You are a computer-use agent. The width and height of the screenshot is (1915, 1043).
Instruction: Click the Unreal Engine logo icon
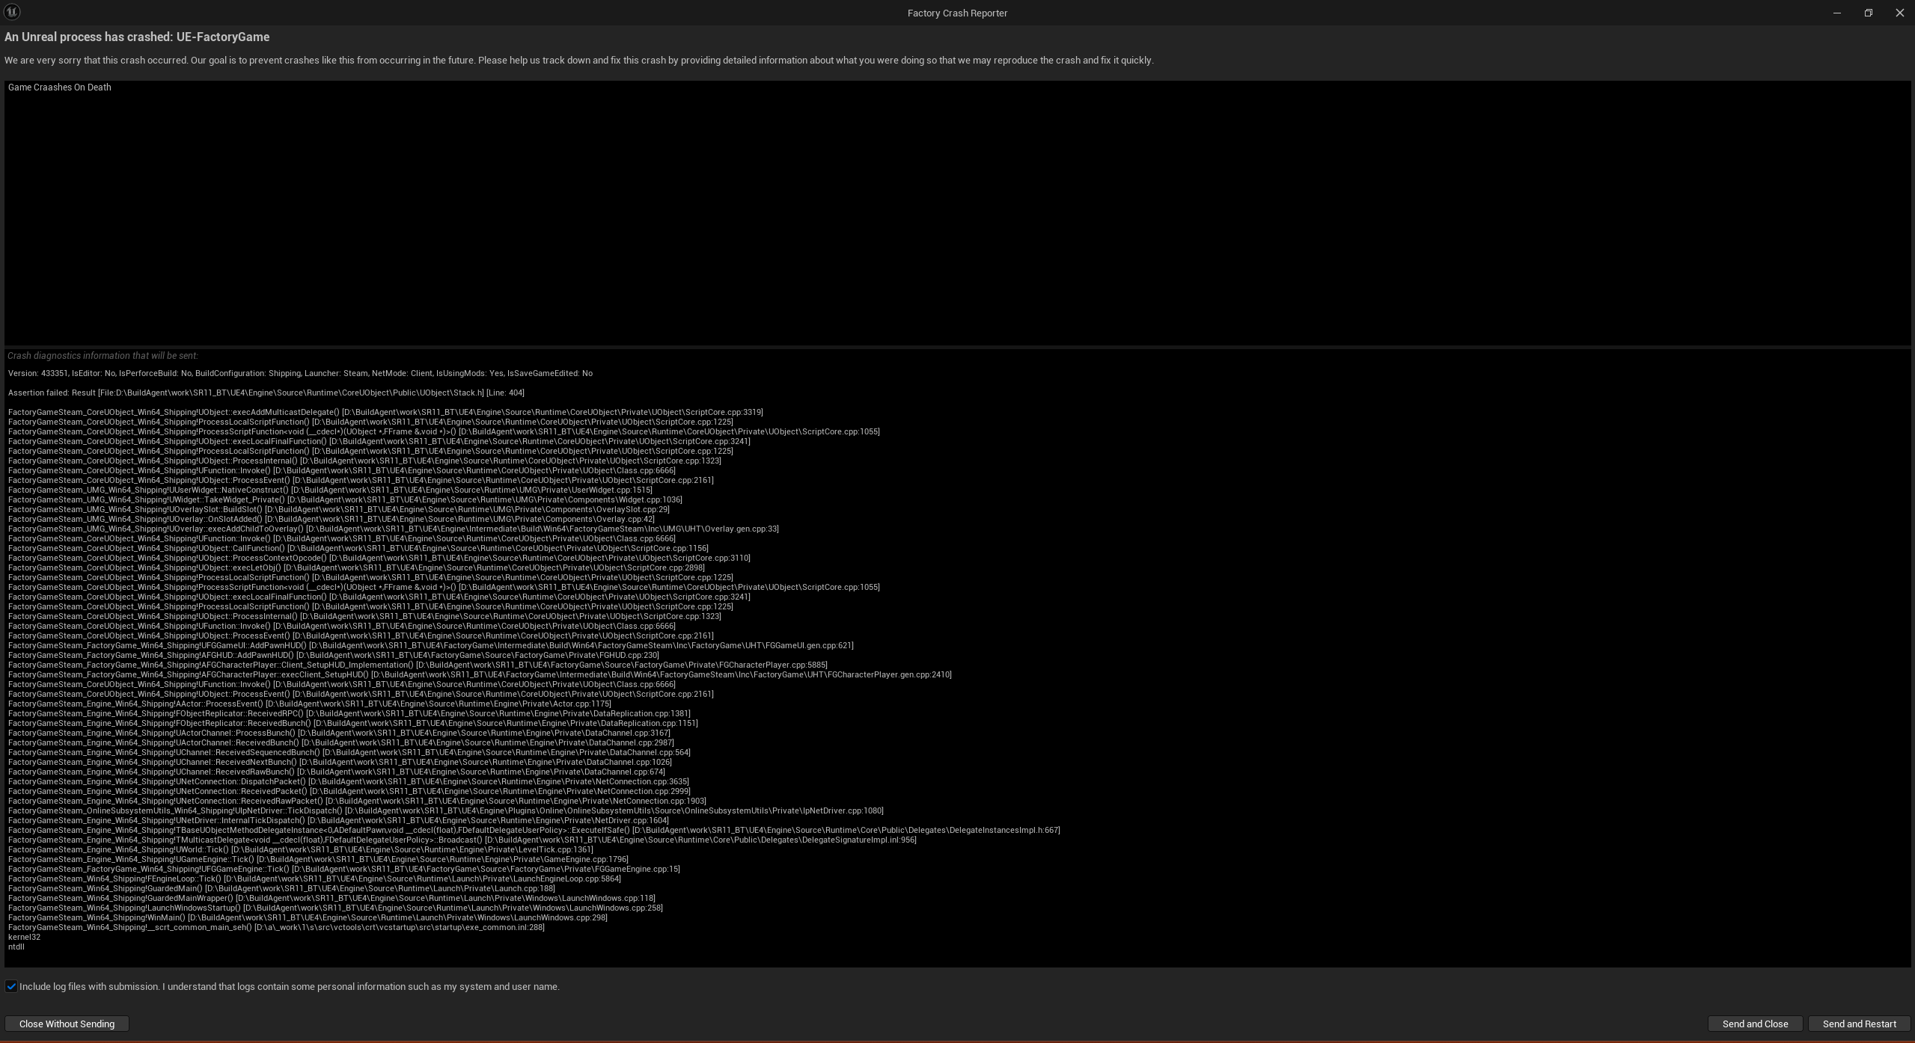pyautogui.click(x=12, y=12)
